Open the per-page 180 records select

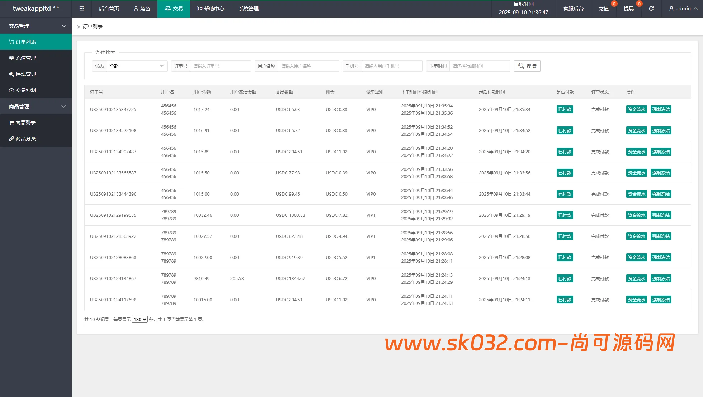[140, 319]
